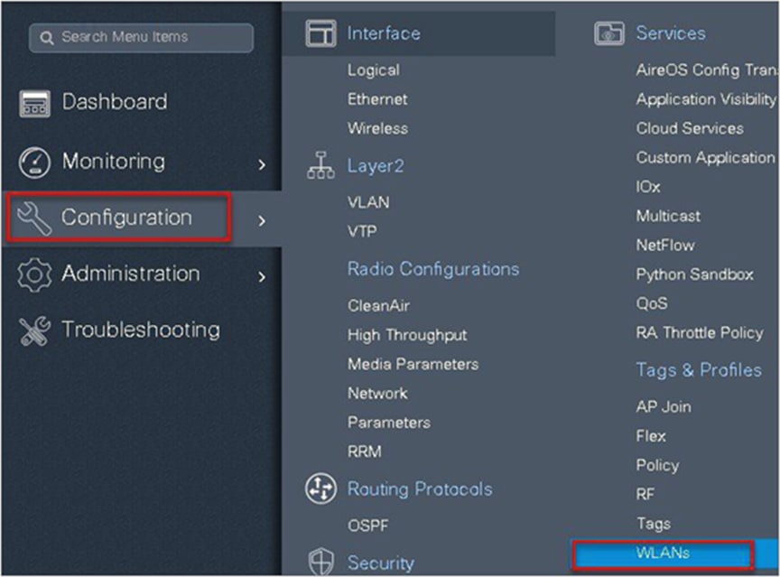This screenshot has width=780, height=577.
Task: Click the Administration gear icon
Action: tap(34, 275)
